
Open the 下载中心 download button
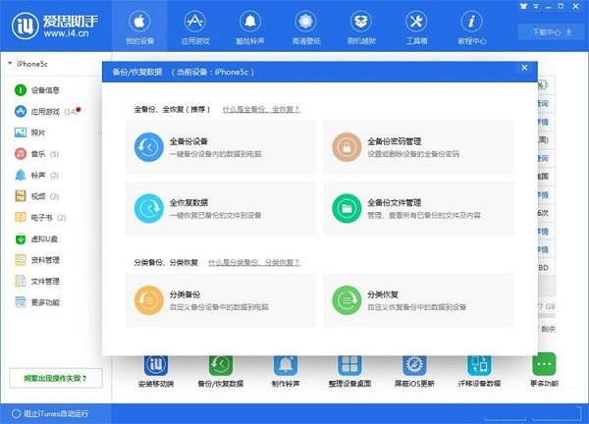click(552, 31)
